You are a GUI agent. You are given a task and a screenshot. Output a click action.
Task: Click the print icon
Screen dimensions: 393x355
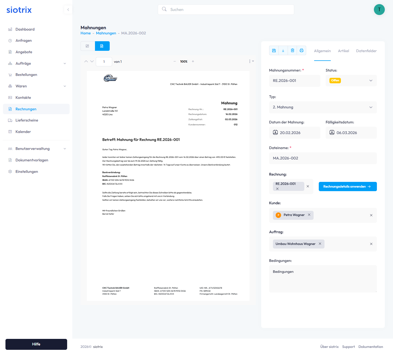302,51
